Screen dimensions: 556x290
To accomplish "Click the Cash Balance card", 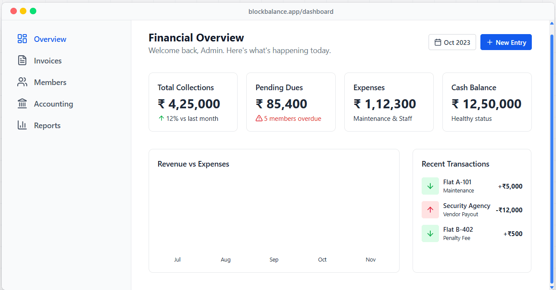I will click(487, 102).
